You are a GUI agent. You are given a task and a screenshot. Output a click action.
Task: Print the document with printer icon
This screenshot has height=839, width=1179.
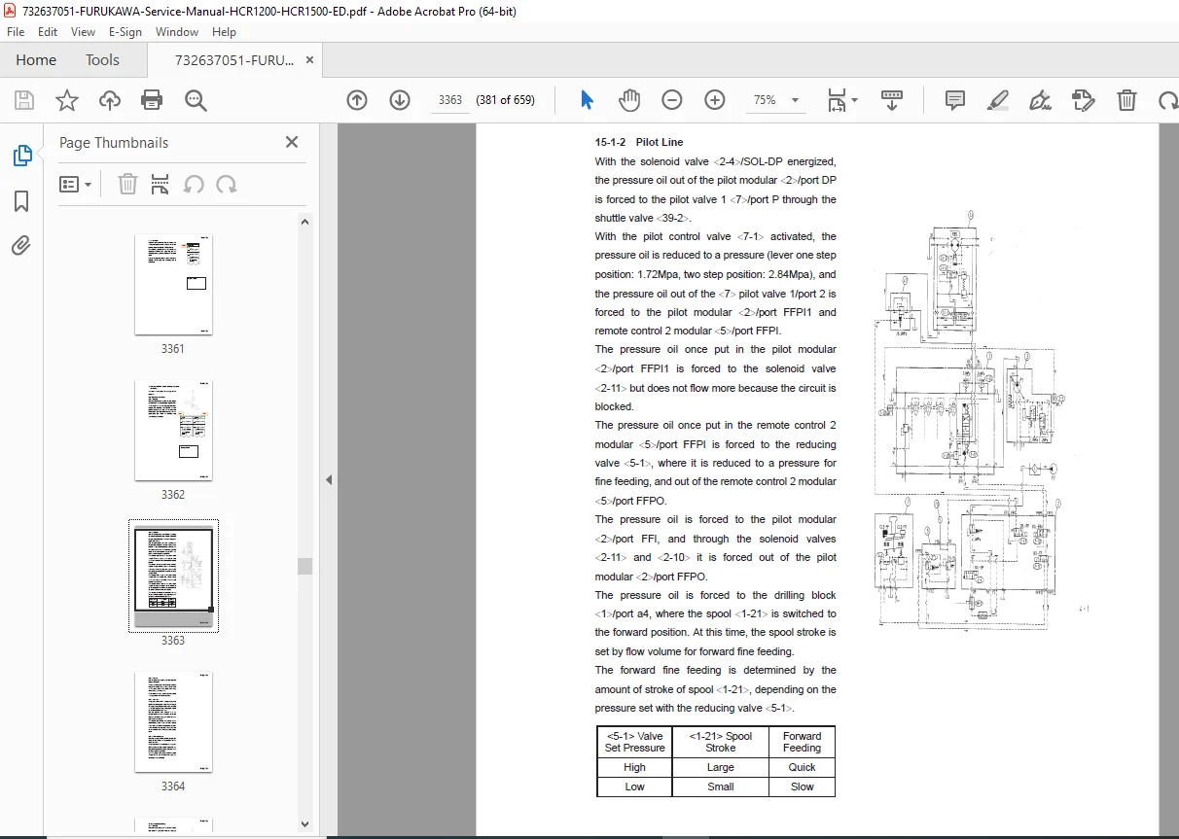152,100
